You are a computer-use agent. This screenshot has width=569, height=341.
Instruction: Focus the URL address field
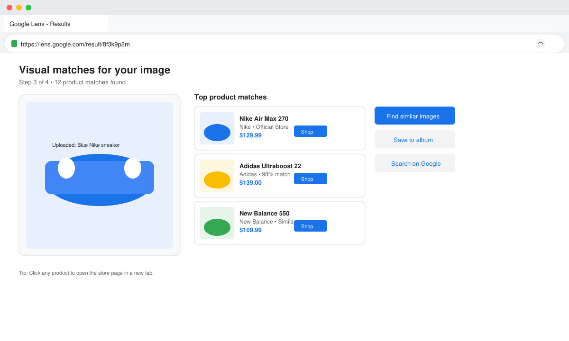click(x=284, y=44)
